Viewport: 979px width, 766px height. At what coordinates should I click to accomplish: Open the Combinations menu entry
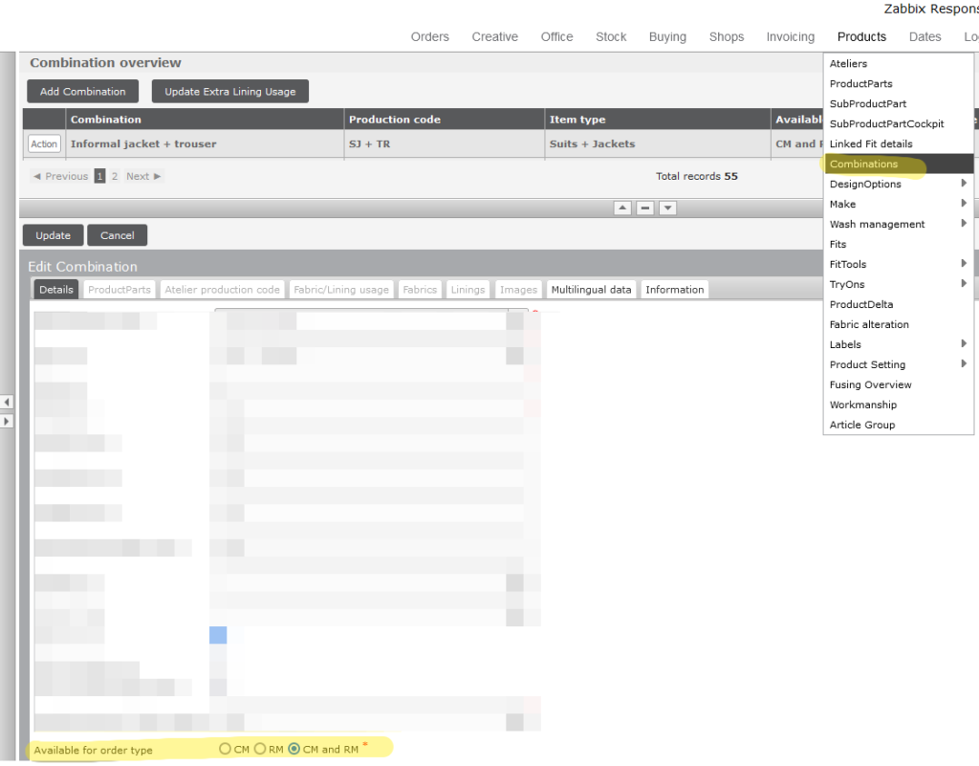(863, 164)
